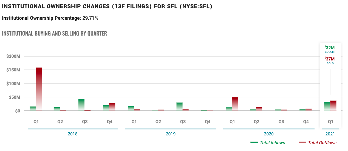Viewport: 348px width, 151px height.
Task: Click the green Q4 2018 inflows bar
Action: pos(106,108)
